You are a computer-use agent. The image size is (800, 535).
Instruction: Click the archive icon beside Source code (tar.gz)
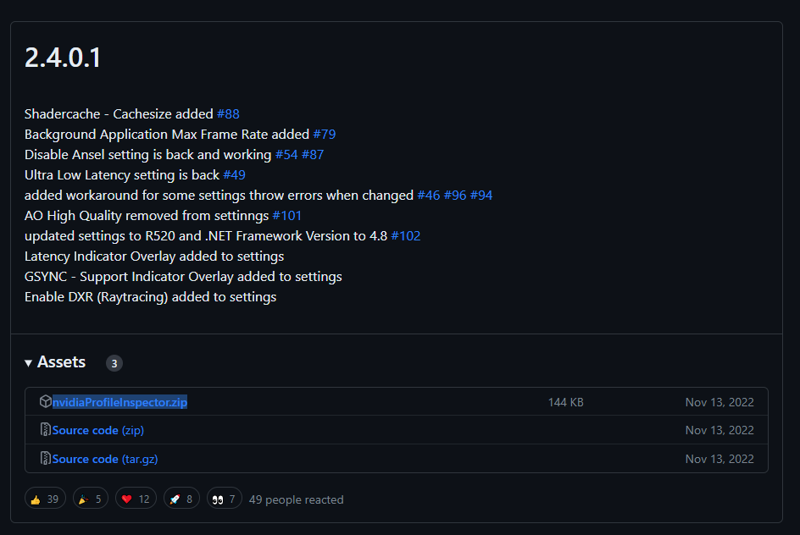click(x=46, y=458)
